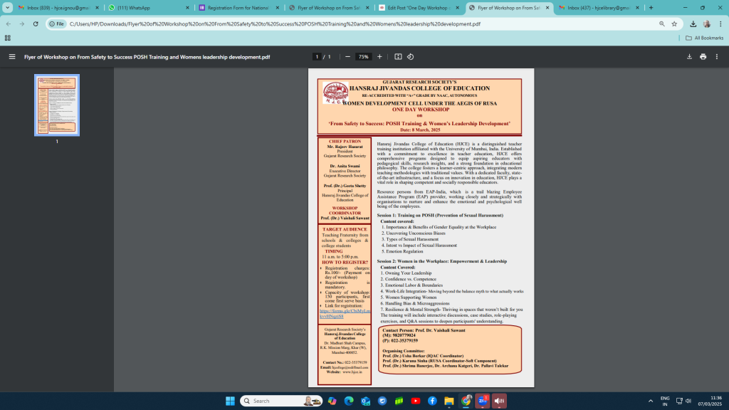The width and height of the screenshot is (729, 410).
Task: Rotate the PDF counterclockwise
Action: pyautogui.click(x=411, y=57)
